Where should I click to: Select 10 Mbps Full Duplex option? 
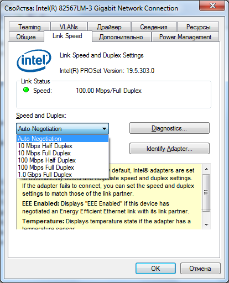pyautogui.click(x=63, y=153)
